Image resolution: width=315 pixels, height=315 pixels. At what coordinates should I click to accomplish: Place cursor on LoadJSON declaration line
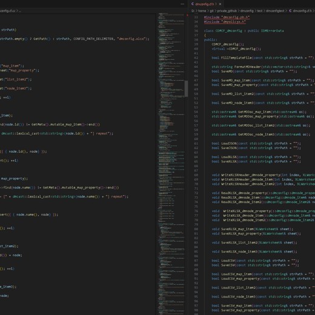point(256,144)
